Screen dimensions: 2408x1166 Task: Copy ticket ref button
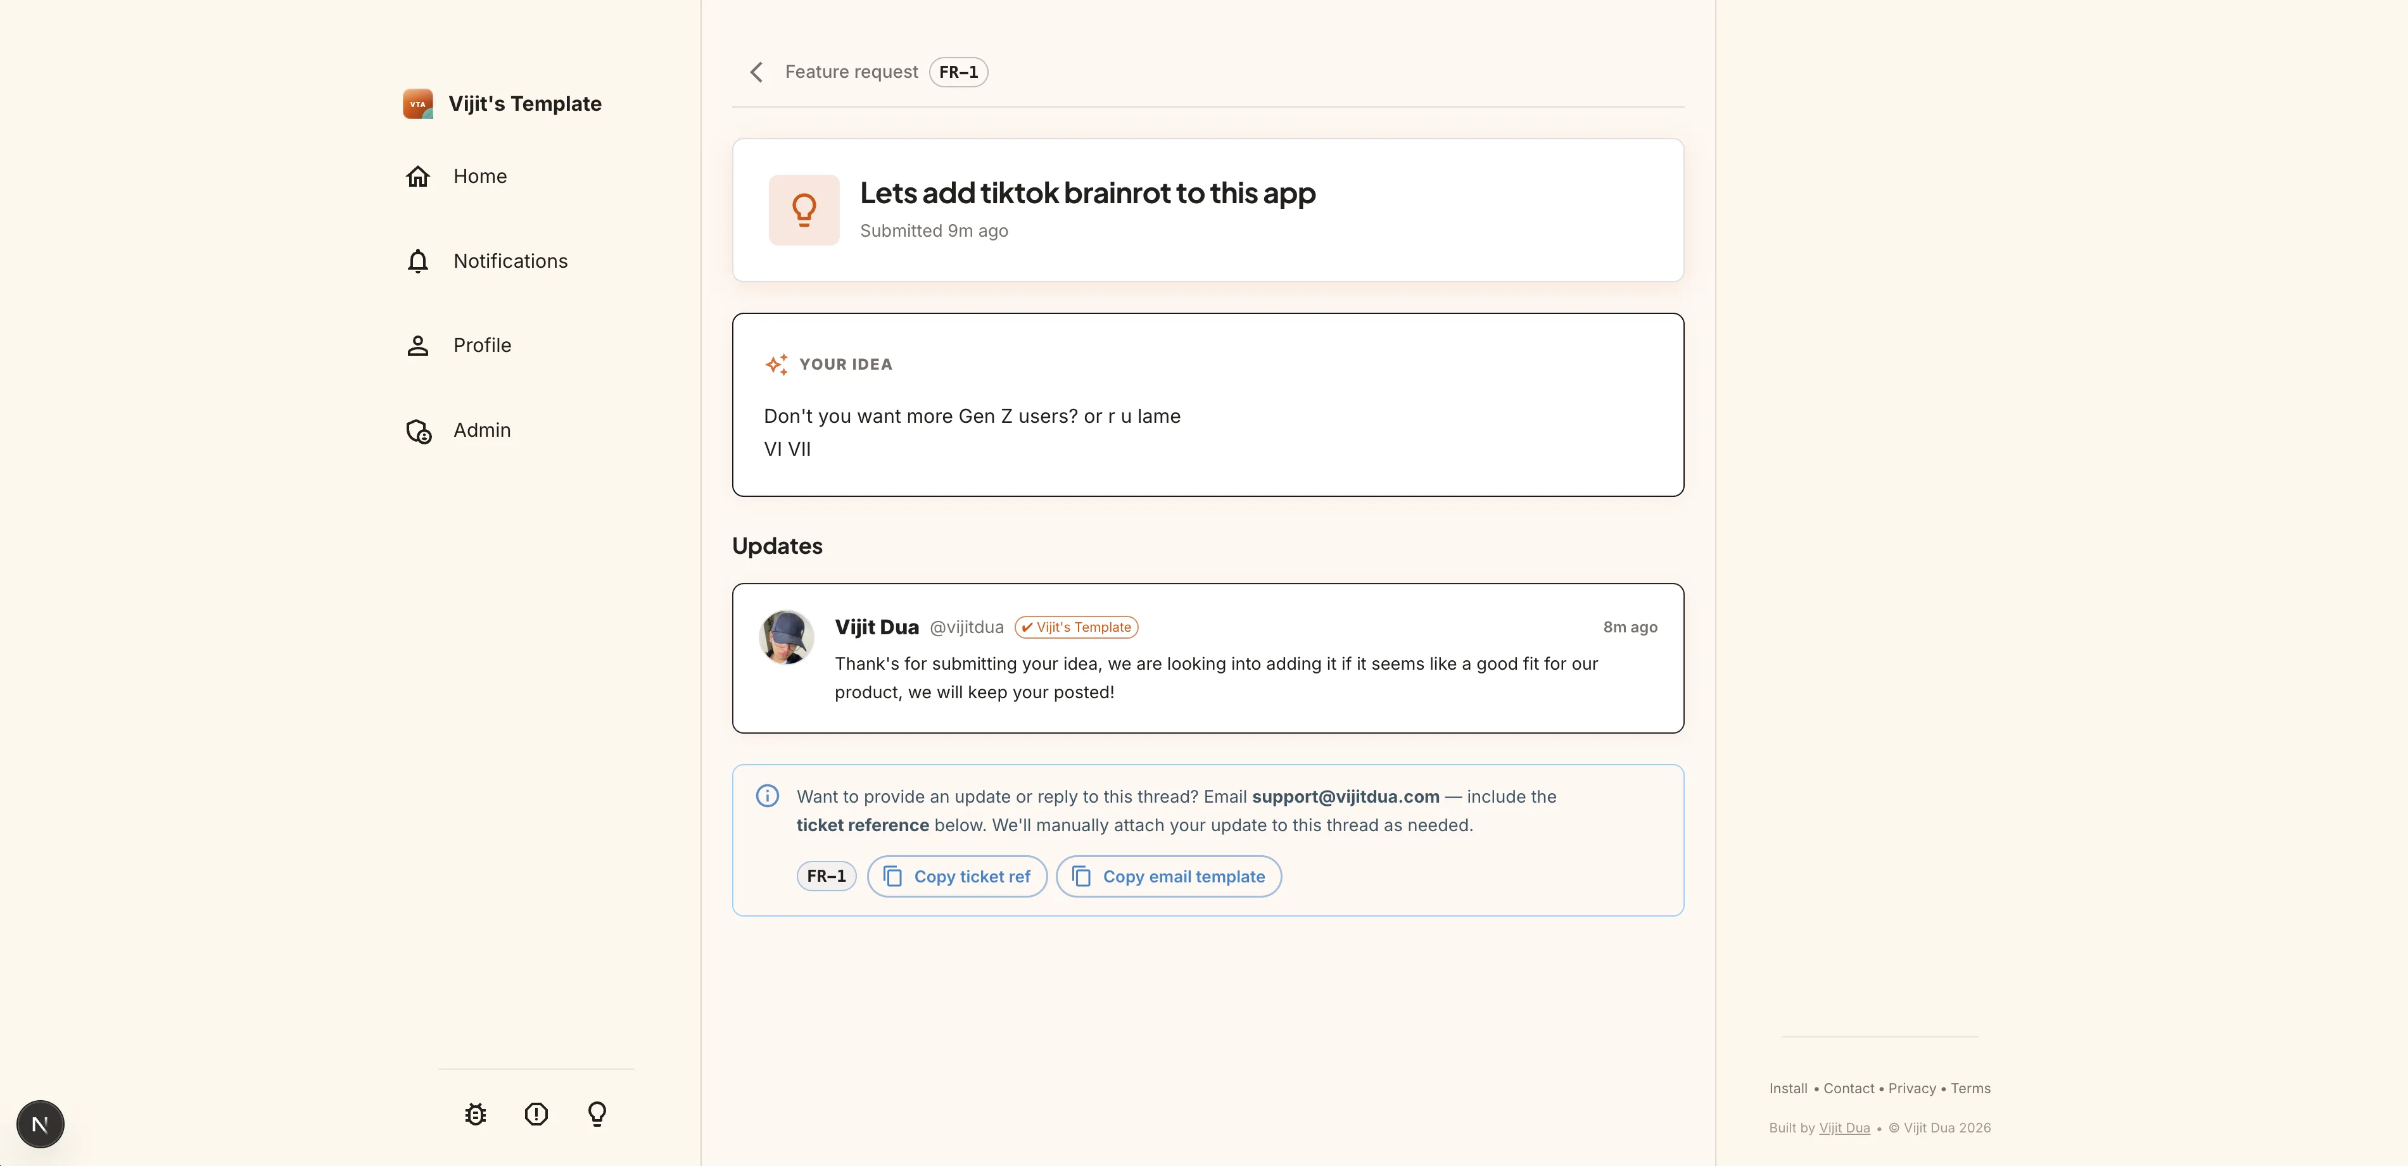[957, 876]
